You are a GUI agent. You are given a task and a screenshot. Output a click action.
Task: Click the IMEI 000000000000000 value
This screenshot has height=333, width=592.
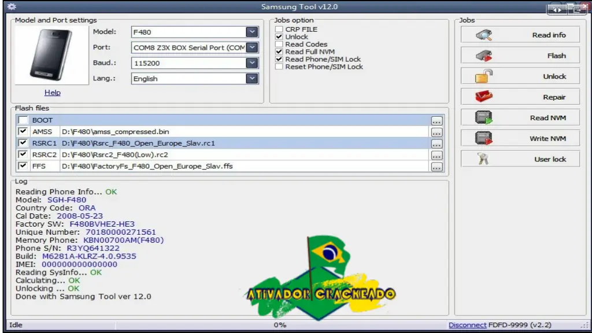(x=79, y=264)
